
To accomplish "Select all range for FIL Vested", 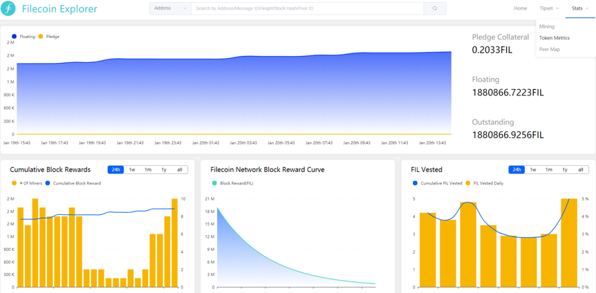I will coord(581,170).
